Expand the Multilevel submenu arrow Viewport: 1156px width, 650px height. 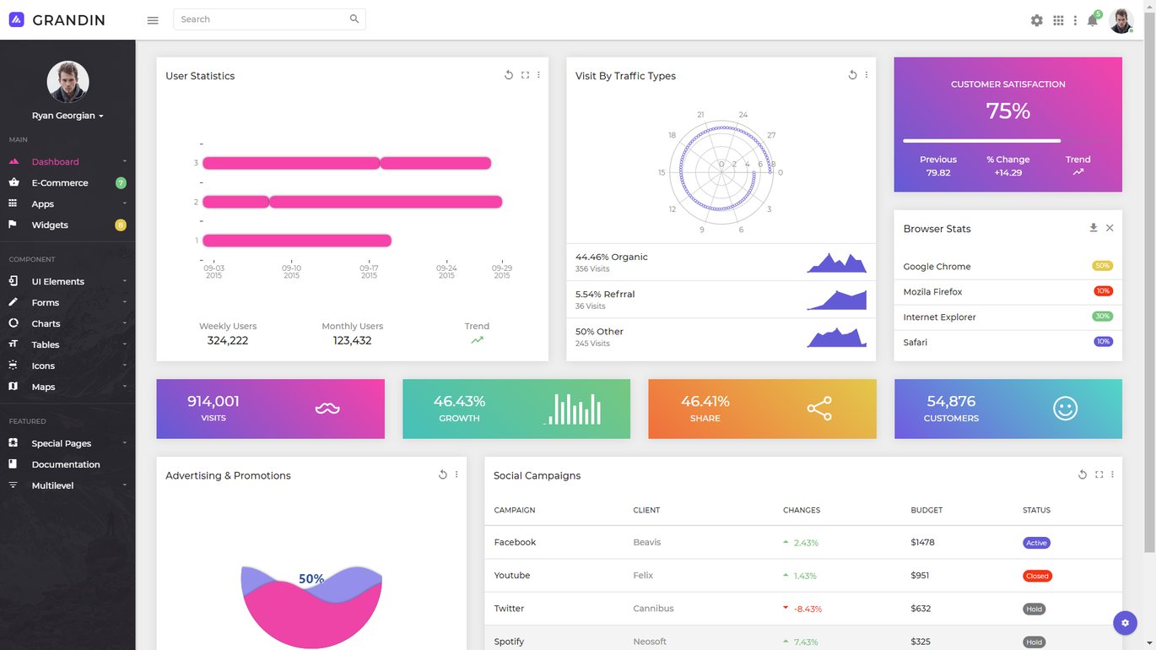coord(124,485)
